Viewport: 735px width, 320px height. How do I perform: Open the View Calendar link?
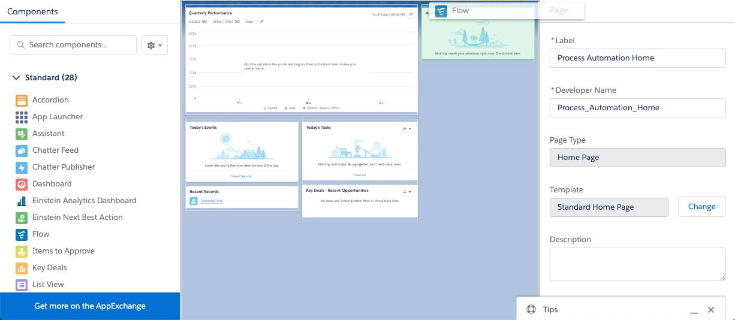click(x=242, y=176)
